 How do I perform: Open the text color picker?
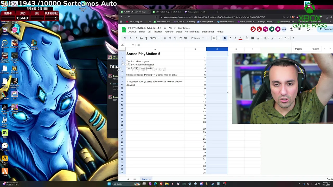pyautogui.click(x=240, y=38)
